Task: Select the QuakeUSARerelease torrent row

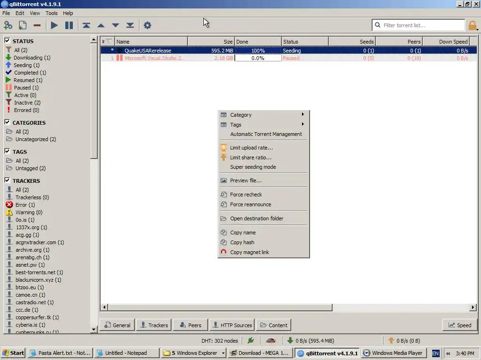Action: (x=288, y=51)
